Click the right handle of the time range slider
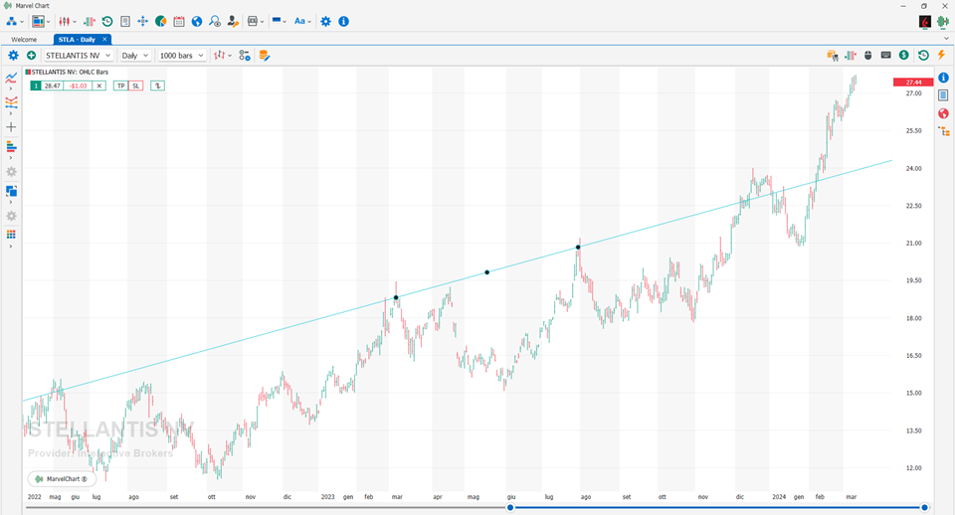955x515 pixels. pos(924,507)
